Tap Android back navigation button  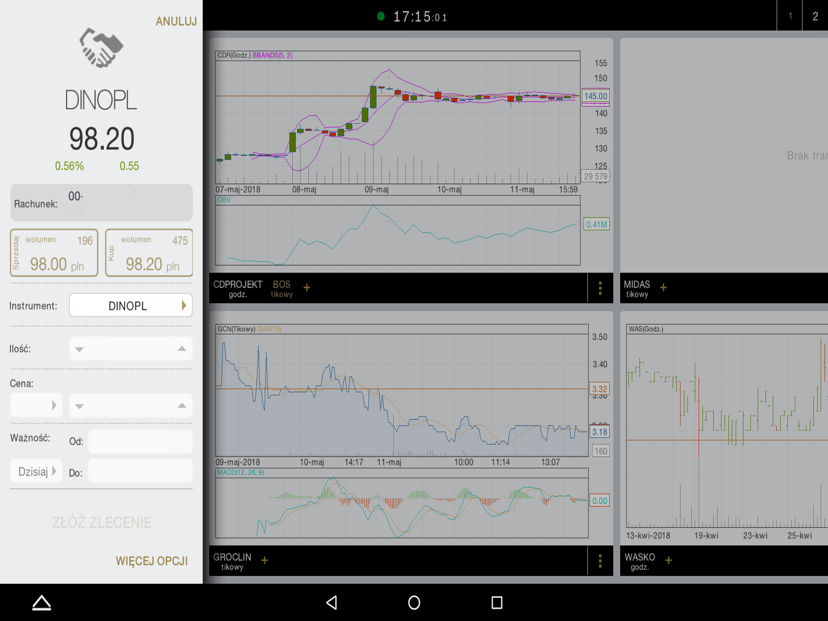tap(332, 603)
